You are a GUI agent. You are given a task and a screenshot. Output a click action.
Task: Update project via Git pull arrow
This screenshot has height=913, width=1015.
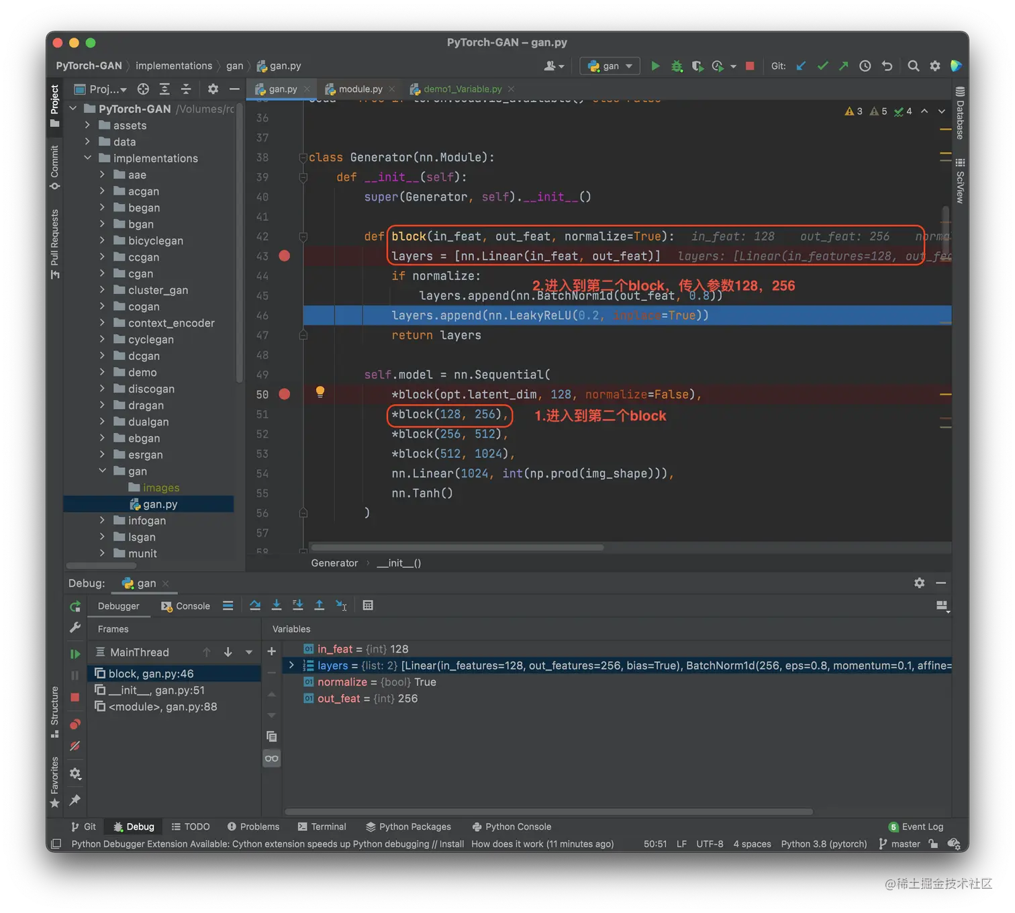pos(801,66)
